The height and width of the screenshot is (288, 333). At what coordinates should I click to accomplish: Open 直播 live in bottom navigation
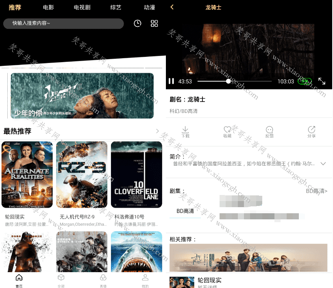103,281
